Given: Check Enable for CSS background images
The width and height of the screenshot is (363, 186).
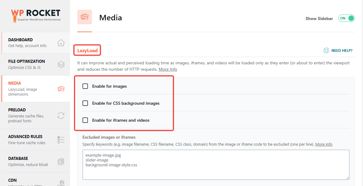Looking at the screenshot, I should click(x=85, y=103).
